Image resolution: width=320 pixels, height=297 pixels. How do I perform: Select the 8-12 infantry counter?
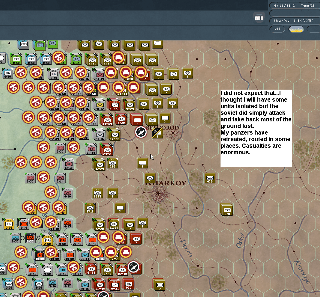tap(67, 283)
